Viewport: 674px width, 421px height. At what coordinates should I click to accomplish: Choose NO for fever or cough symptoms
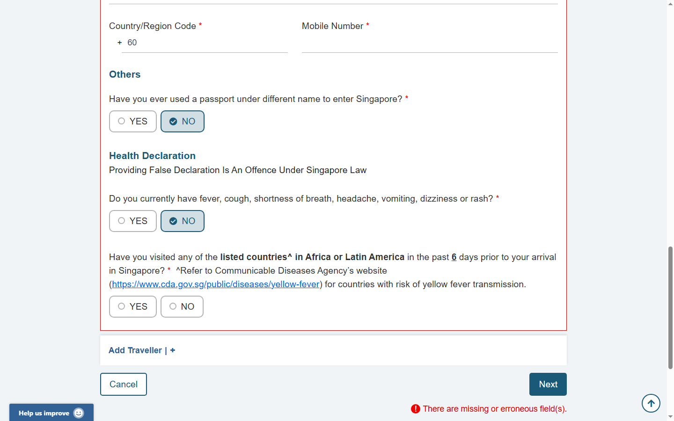(182, 221)
